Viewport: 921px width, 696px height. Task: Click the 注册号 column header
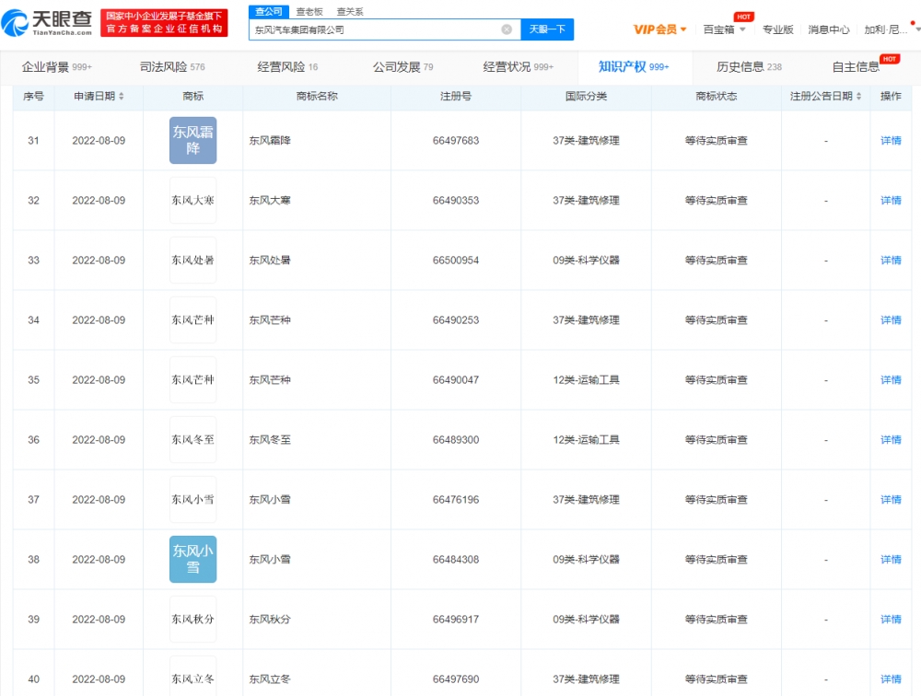[456, 97]
